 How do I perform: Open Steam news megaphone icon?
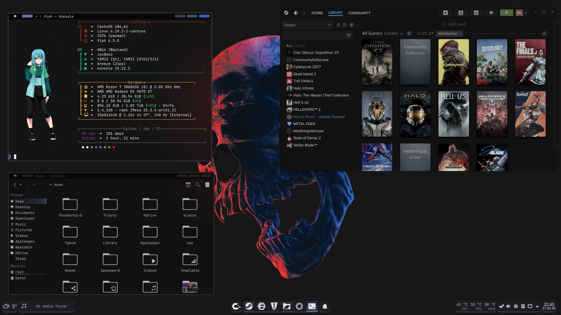[x=491, y=13]
